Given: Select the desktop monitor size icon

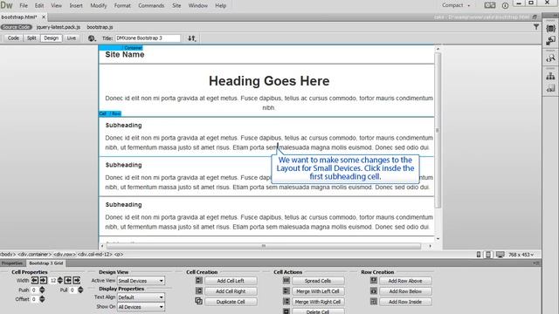Looking at the screenshot, I should pos(500,255).
